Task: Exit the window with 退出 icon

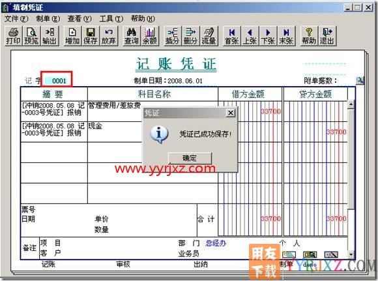Action: (327, 36)
